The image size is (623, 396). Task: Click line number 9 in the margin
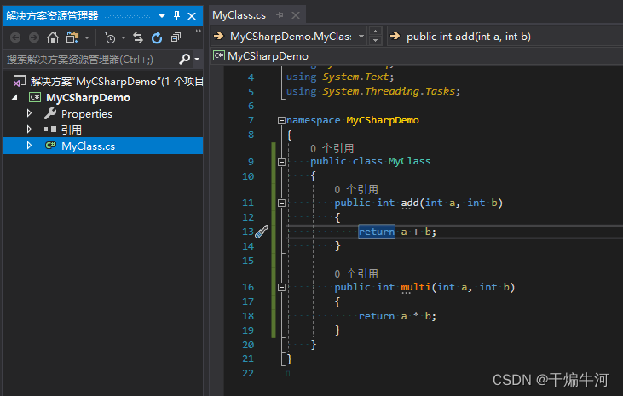point(251,162)
